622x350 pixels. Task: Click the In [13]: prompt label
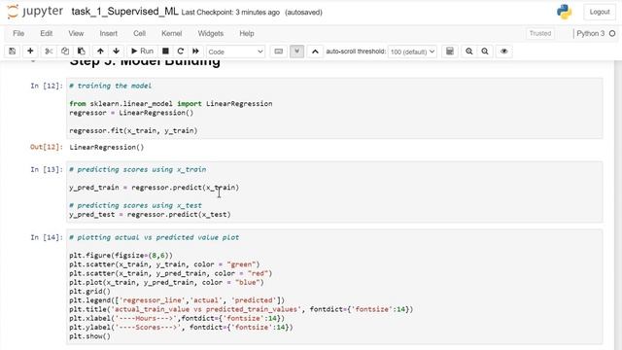pos(47,169)
